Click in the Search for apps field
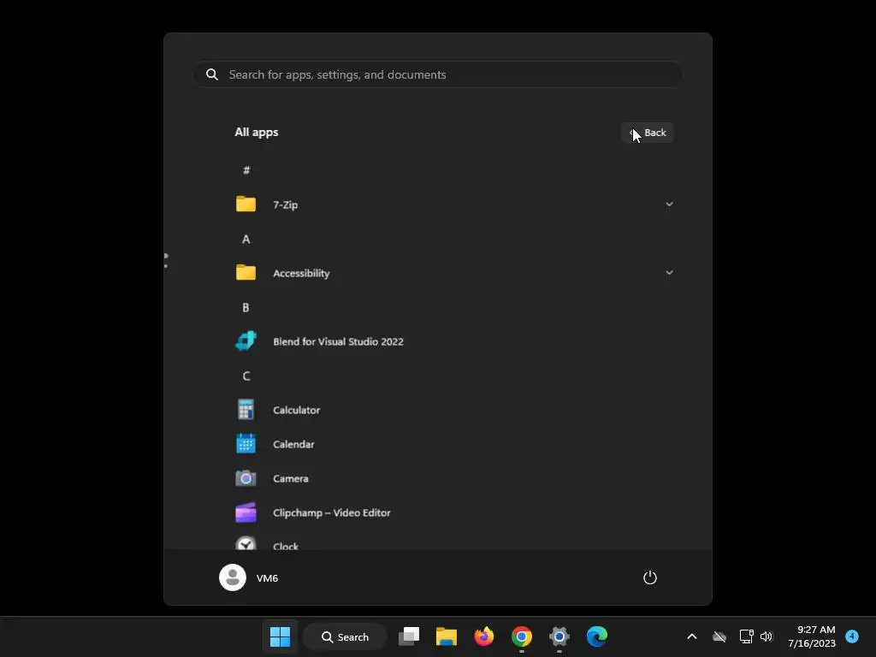The image size is (876, 657). (x=437, y=74)
